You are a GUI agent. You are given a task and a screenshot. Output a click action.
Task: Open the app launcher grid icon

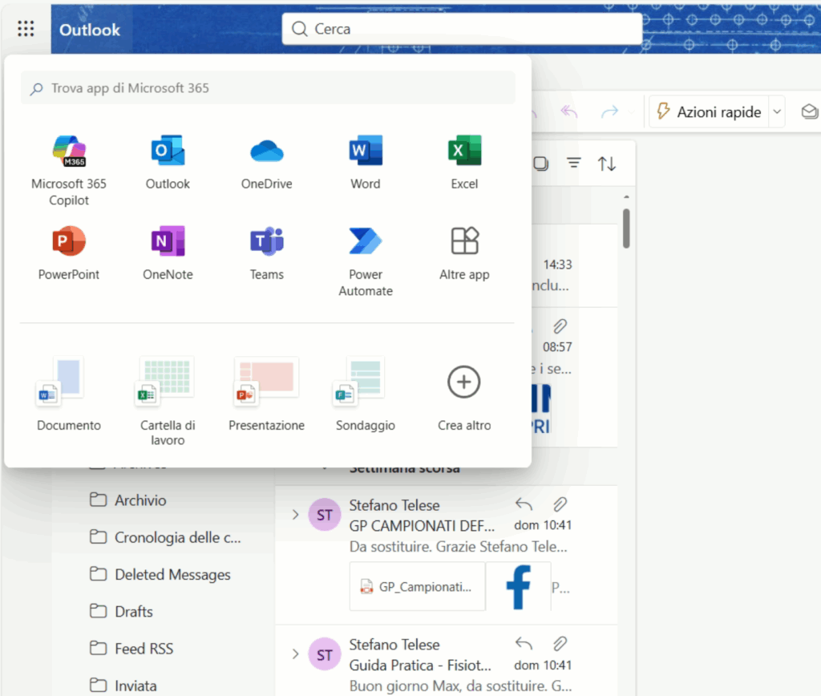[x=26, y=28]
